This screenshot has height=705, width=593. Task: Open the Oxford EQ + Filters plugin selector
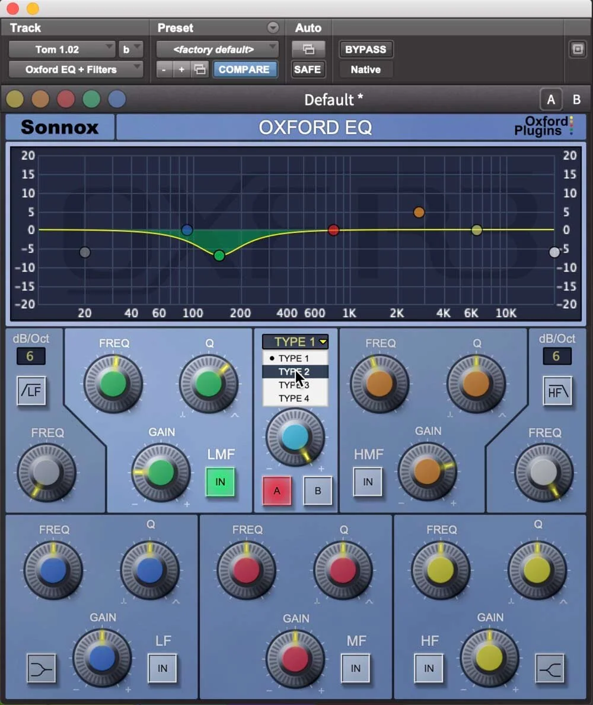click(x=76, y=69)
